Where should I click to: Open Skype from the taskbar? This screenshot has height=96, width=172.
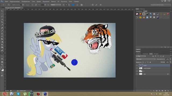tap(18, 94)
